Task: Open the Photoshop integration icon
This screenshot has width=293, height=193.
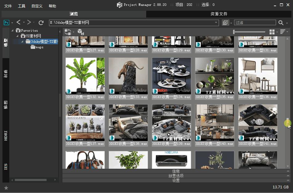Action: [x=6, y=22]
